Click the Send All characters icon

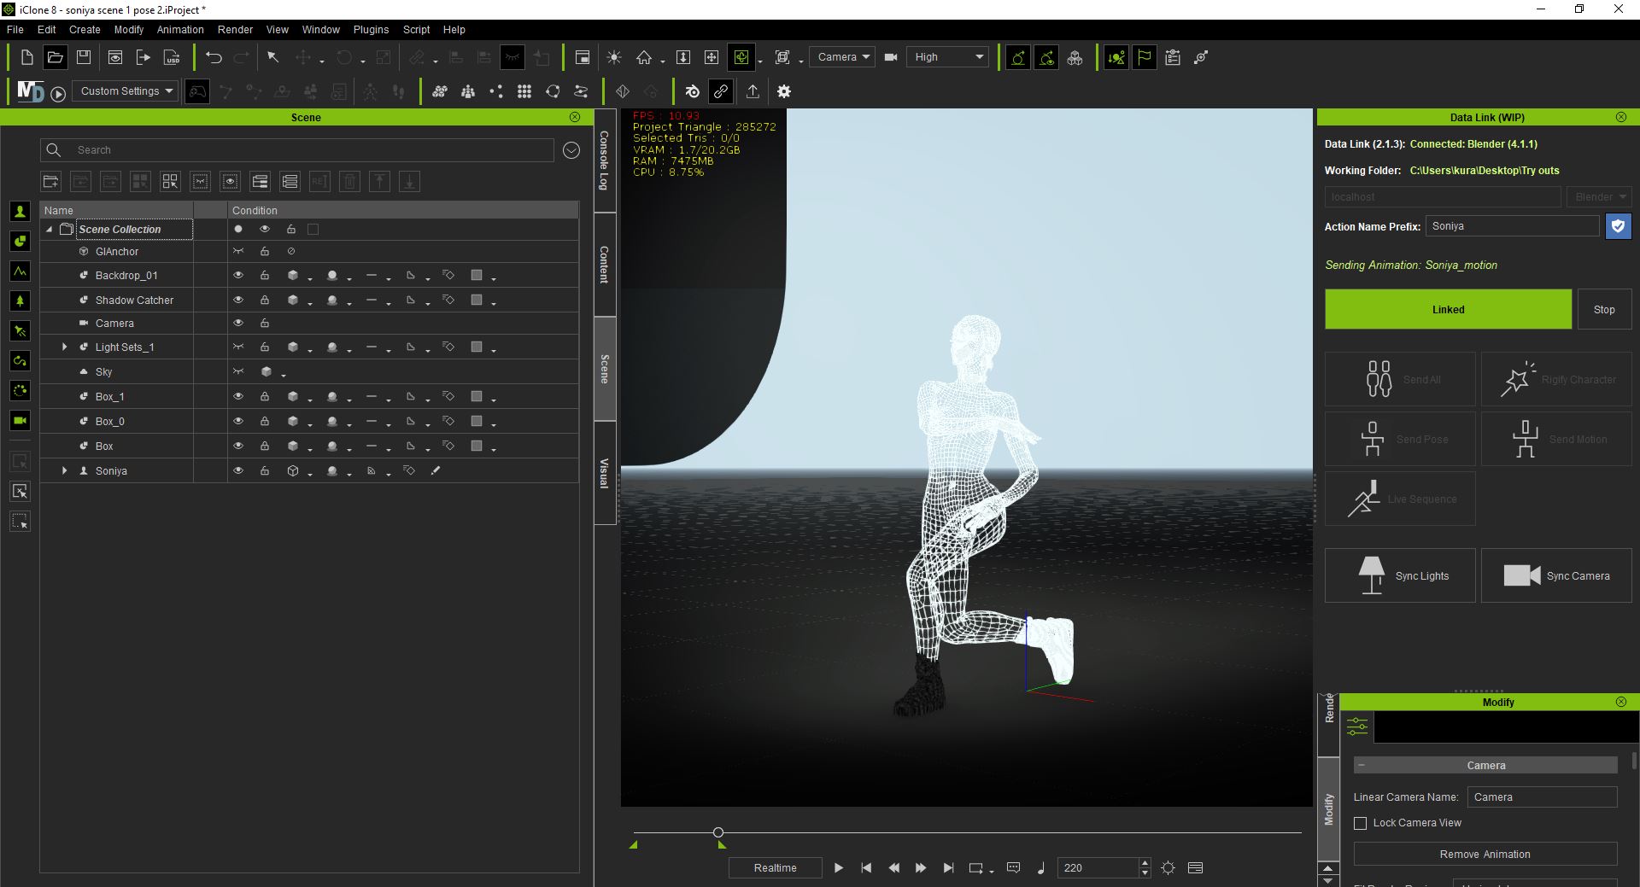(1379, 379)
